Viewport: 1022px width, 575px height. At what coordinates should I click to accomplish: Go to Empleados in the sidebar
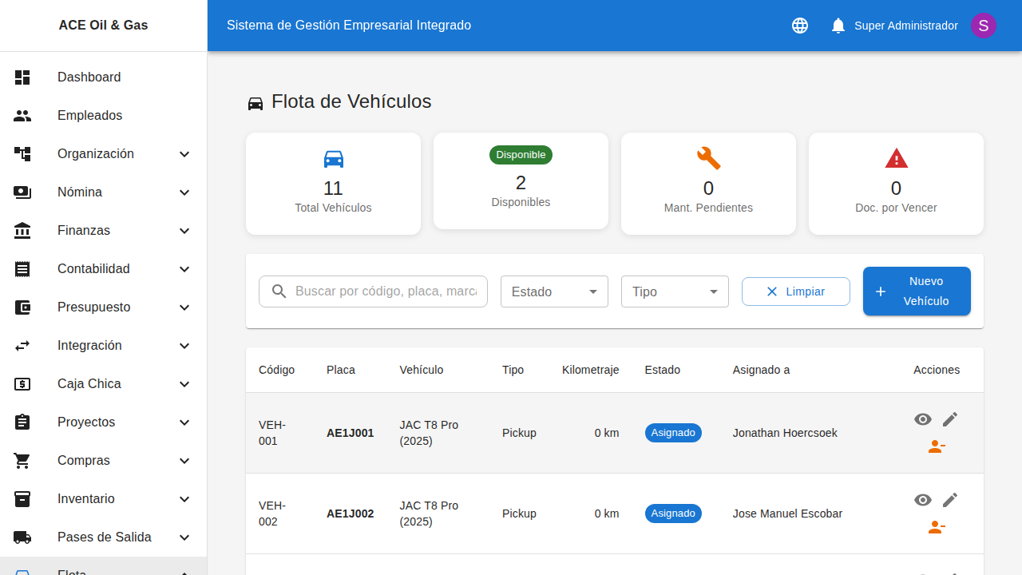pos(89,116)
